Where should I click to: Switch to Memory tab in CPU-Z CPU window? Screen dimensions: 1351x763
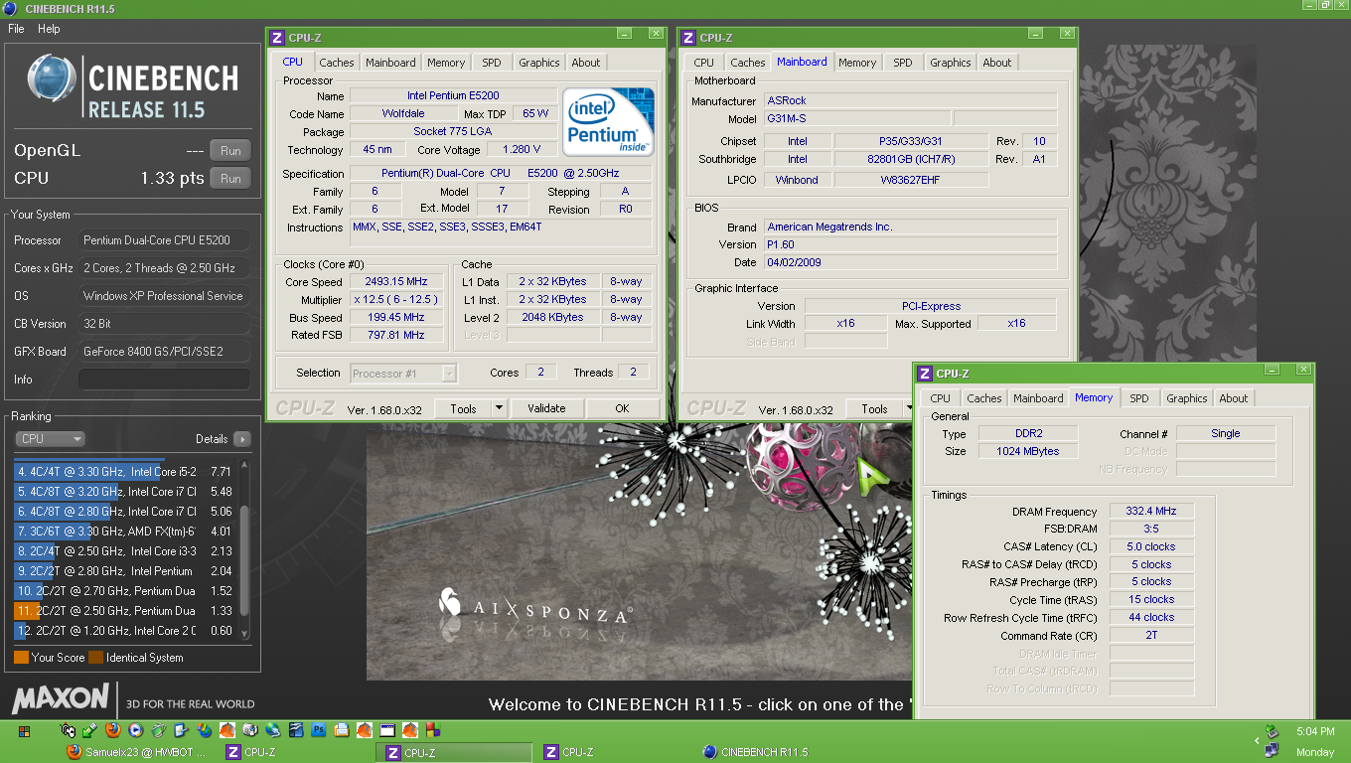pos(446,63)
